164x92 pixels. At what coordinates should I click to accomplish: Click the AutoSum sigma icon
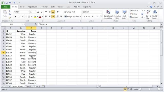tap(142, 11)
